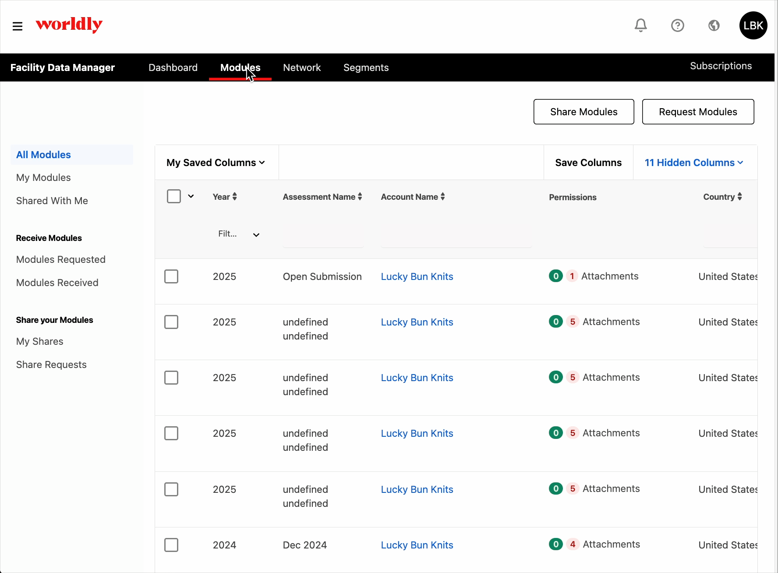778x573 pixels.
Task: Click Attachments in the Dec 2024 row
Action: tap(611, 544)
